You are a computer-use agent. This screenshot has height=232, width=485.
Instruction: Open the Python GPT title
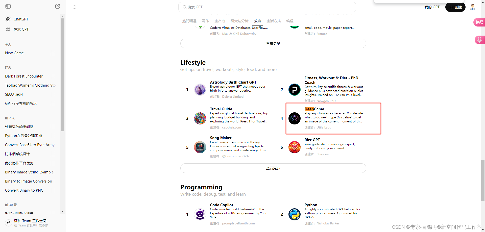coord(311,205)
